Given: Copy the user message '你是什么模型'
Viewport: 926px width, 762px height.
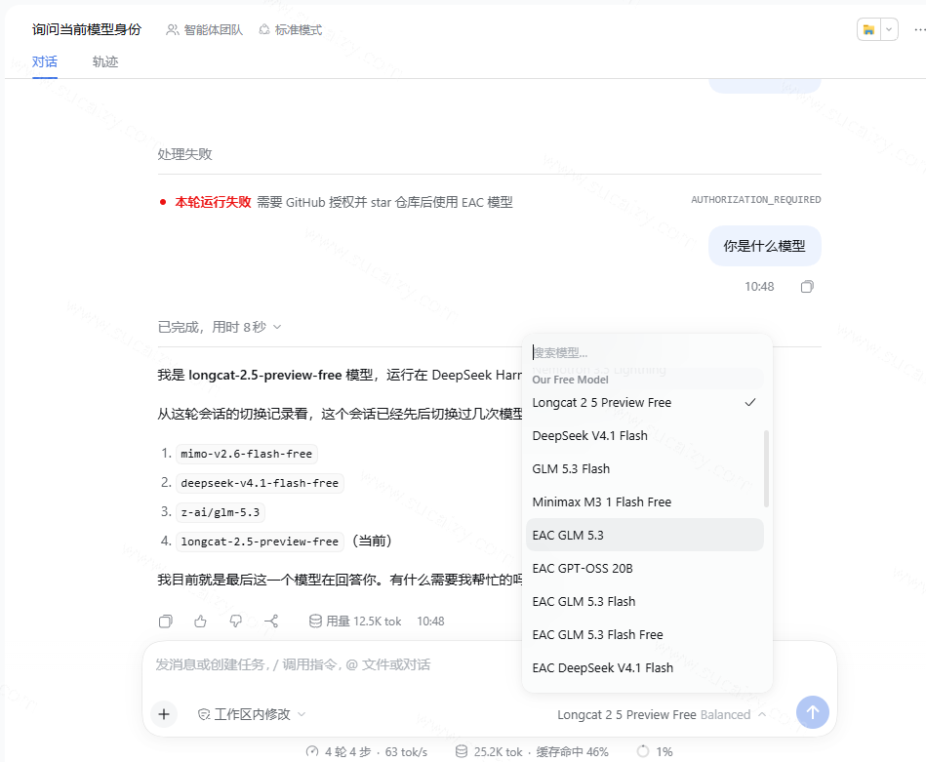Looking at the screenshot, I should 807,287.
